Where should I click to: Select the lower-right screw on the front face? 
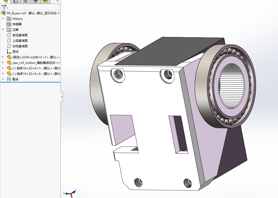coord(187,183)
